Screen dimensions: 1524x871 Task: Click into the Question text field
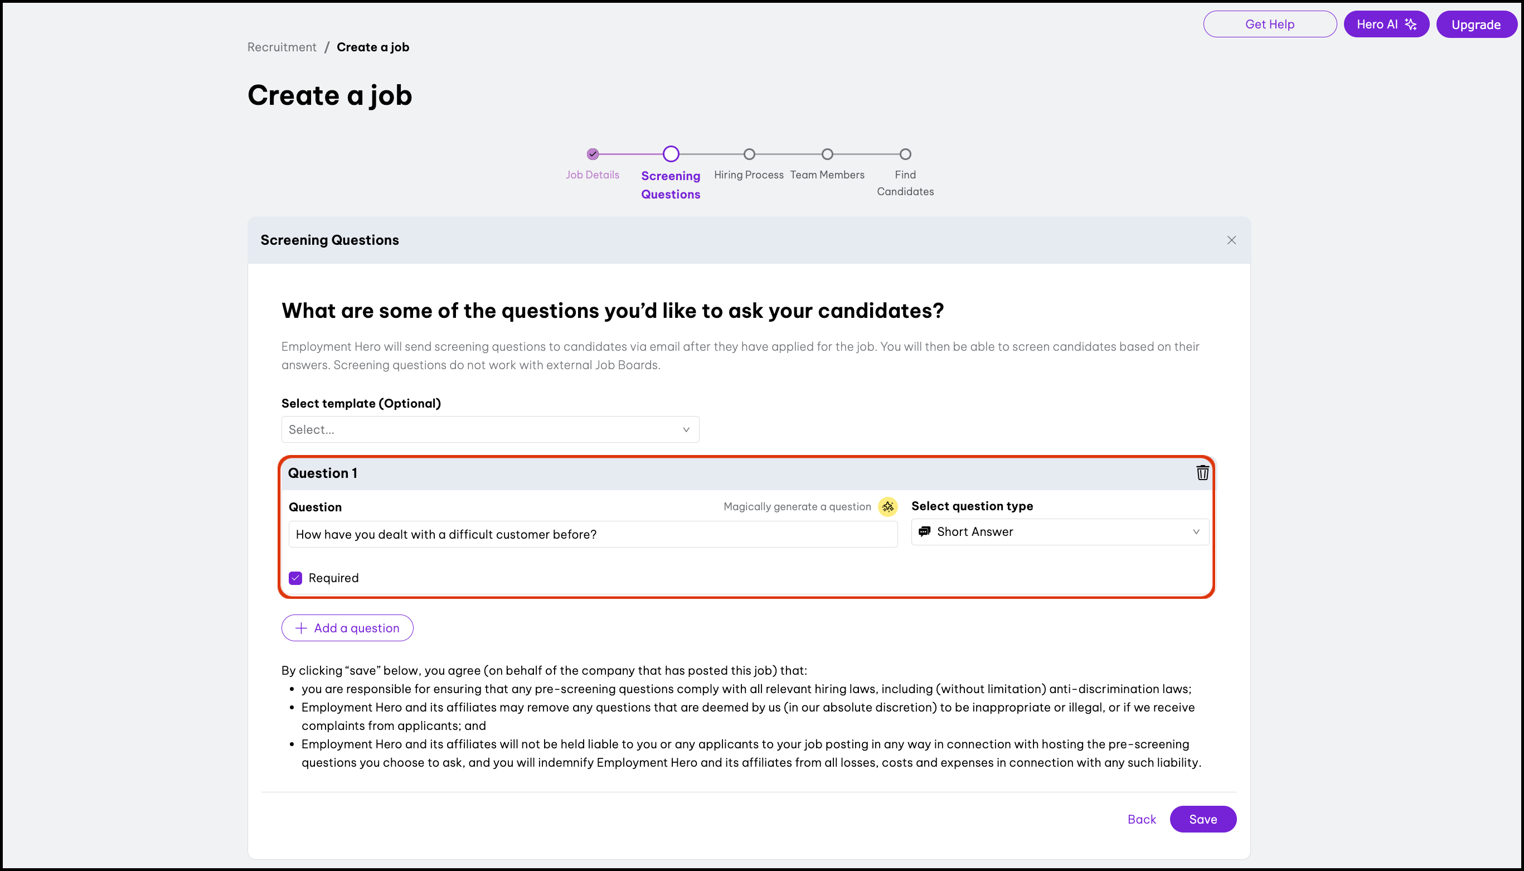593,534
